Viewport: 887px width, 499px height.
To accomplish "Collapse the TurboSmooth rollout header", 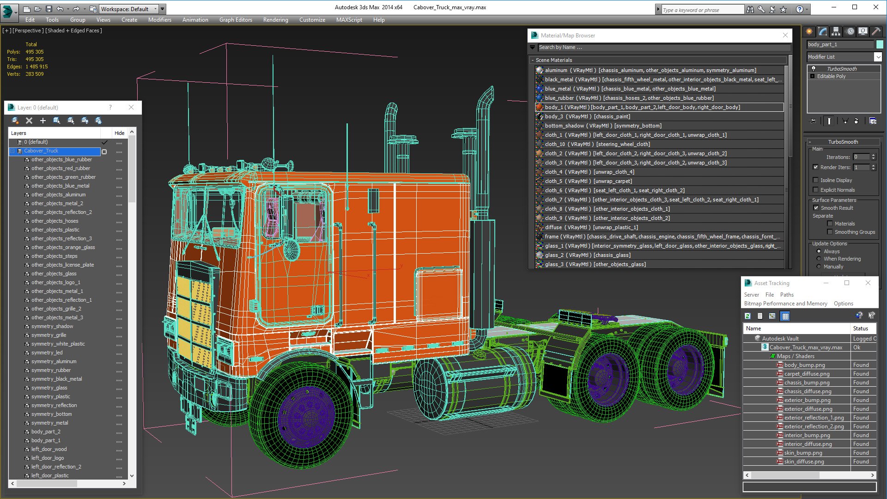I will [843, 142].
